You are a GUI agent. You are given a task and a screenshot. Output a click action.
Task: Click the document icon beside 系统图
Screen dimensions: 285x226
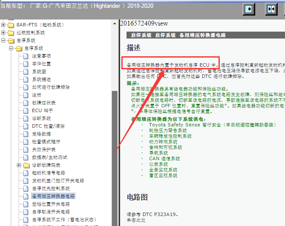pyautogui.click(x=26, y=71)
